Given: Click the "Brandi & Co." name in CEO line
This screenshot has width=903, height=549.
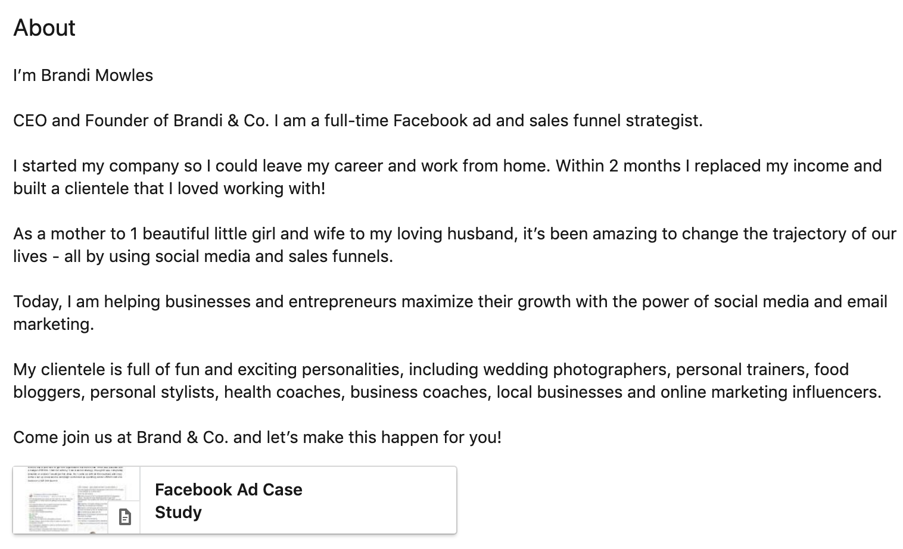Looking at the screenshot, I should coord(222,120).
